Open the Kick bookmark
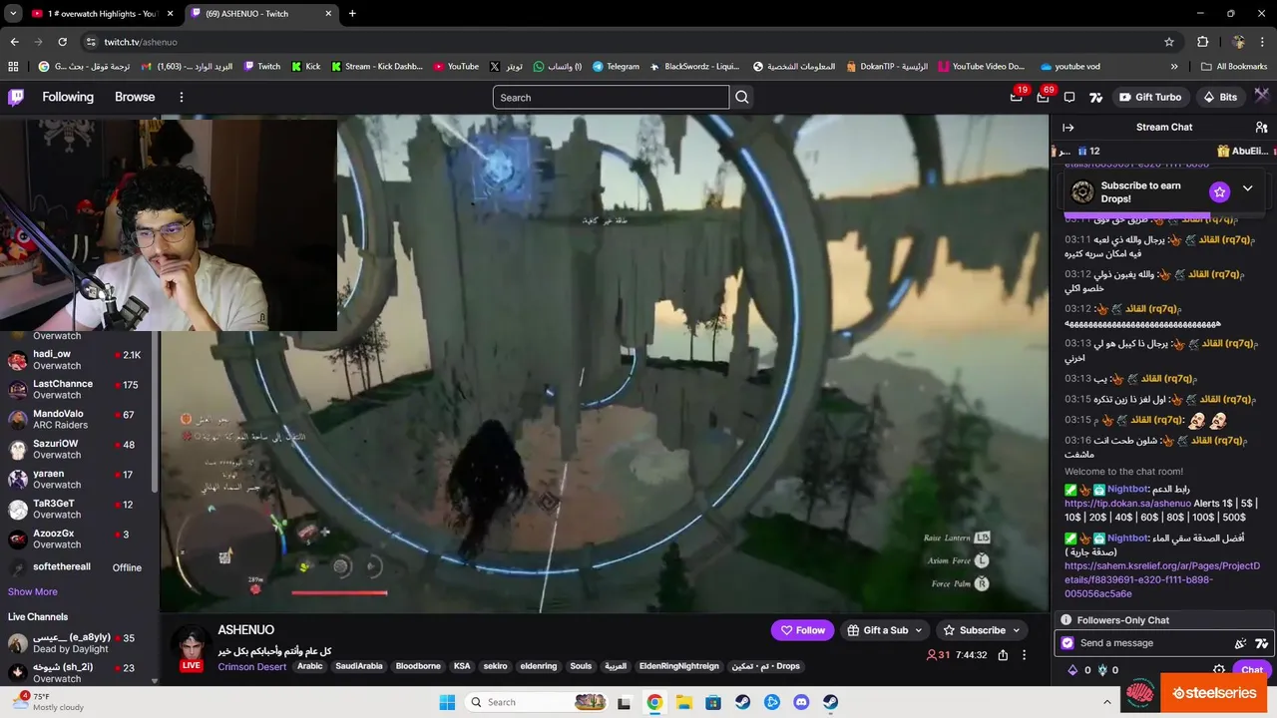This screenshot has height=718, width=1277. coord(305,67)
